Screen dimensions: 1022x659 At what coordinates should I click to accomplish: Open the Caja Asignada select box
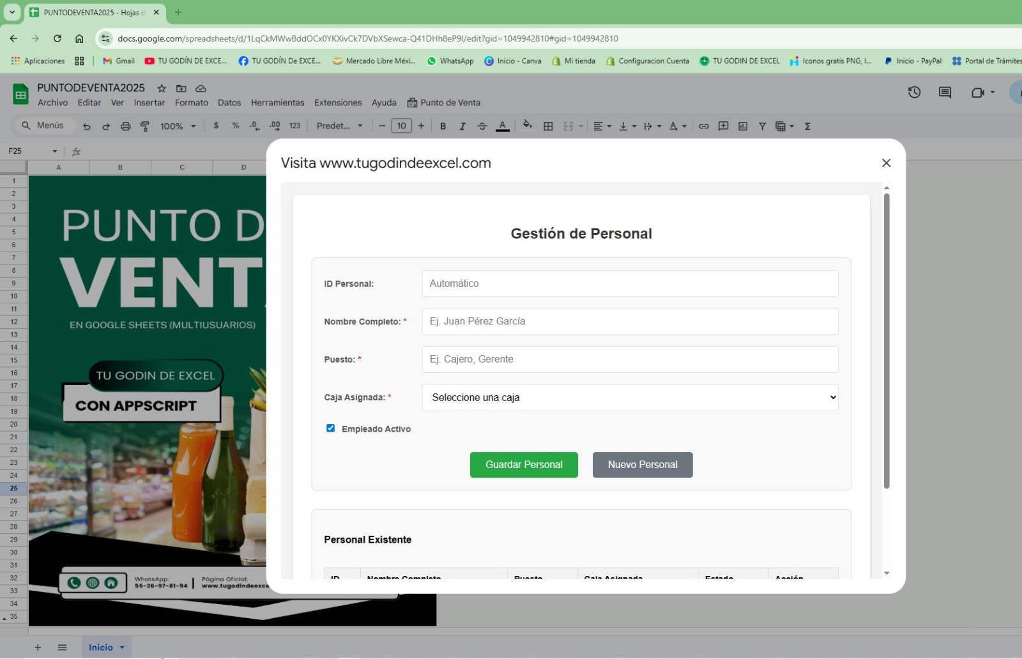pyautogui.click(x=630, y=397)
